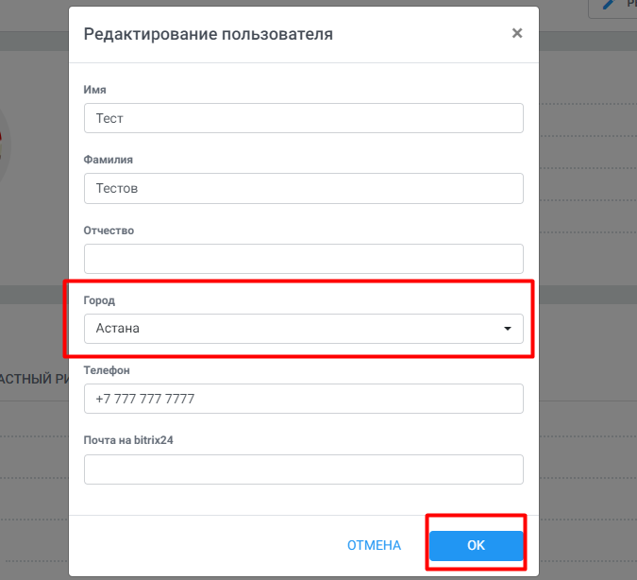
Task: Click the Телефон field label
Action: coord(107,370)
